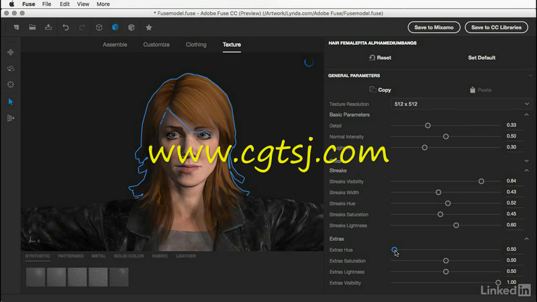Click the Undo arrow icon
The height and width of the screenshot is (302, 537).
point(65,28)
